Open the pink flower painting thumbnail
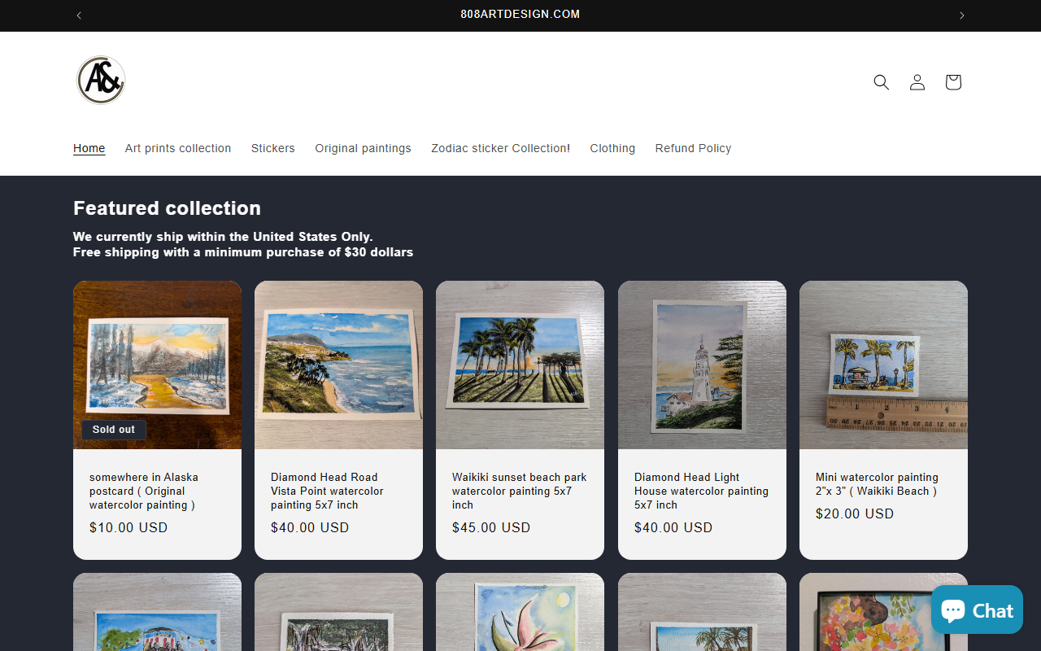Viewport: 1041px width, 651px height. [520, 612]
